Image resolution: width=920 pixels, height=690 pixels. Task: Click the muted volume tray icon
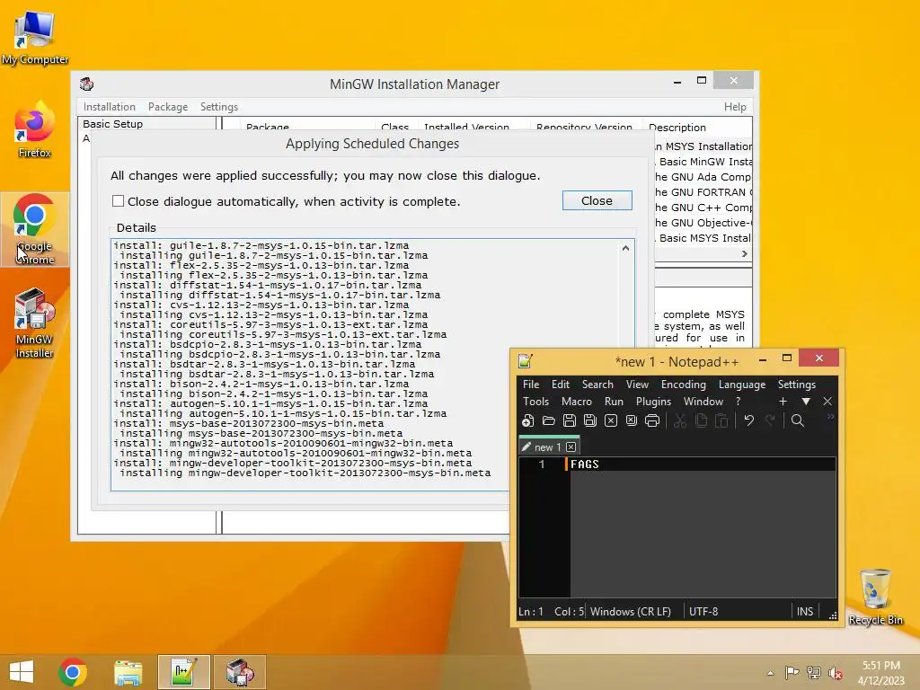pyautogui.click(x=835, y=673)
